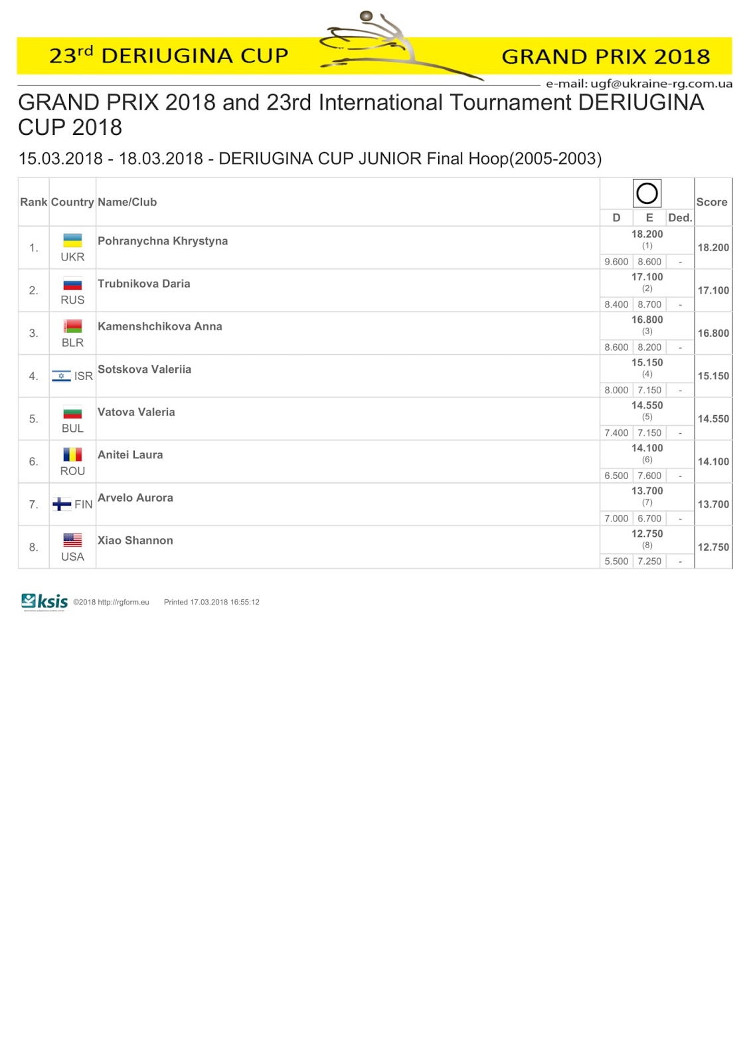Viewport: 751px width, 1063px height.
Task: Click the Bulgaria flag icon
Action: (x=72, y=412)
